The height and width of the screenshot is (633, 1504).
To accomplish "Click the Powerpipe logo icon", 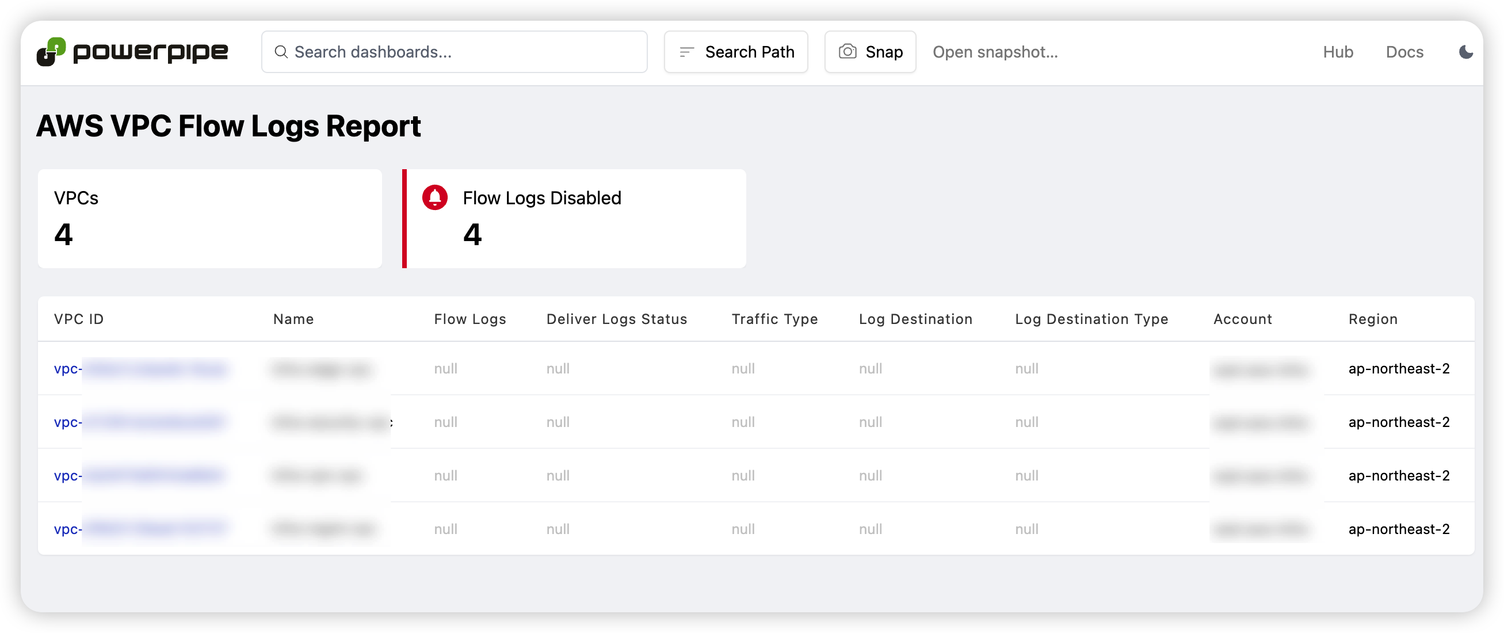I will click(51, 52).
